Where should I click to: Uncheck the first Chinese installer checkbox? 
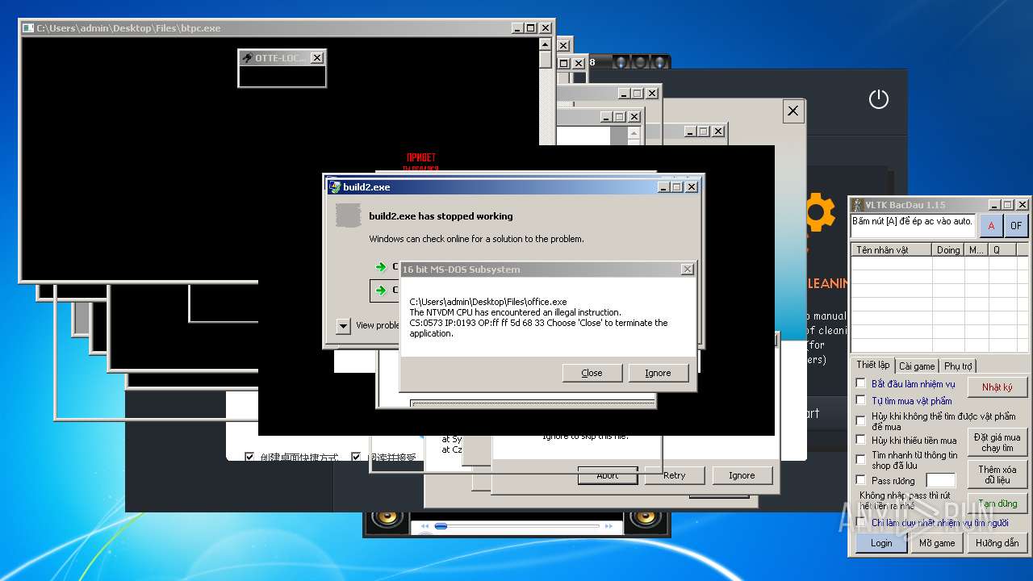click(x=249, y=457)
